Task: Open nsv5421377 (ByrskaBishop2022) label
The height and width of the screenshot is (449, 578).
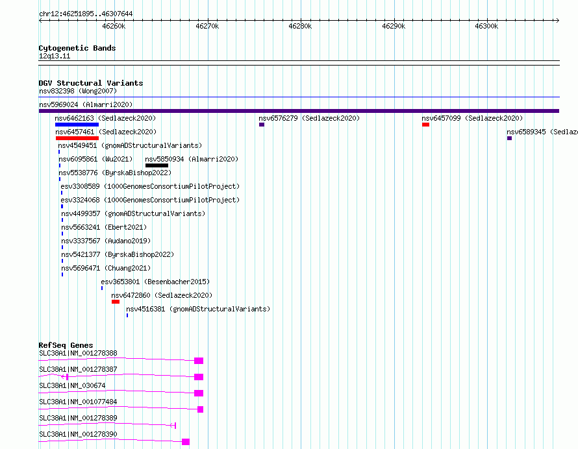Action: click(x=117, y=254)
